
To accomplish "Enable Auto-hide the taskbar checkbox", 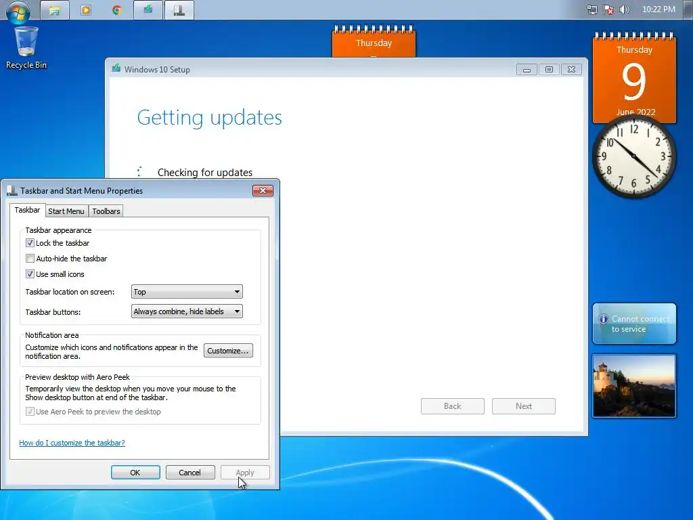I will coord(30,258).
